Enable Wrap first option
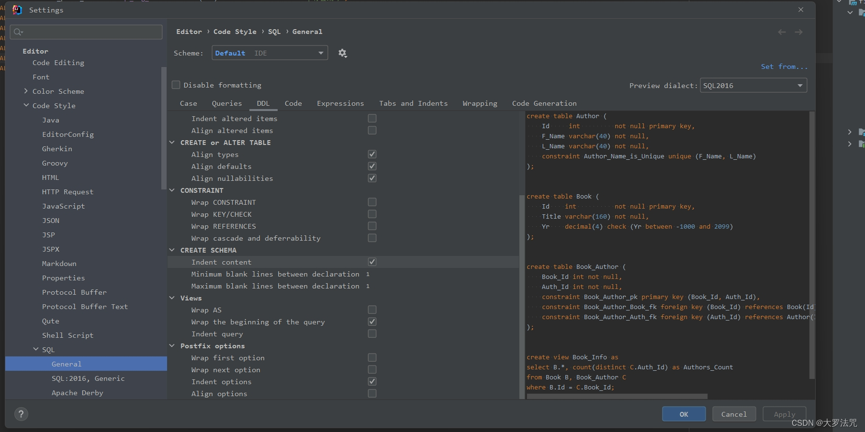The image size is (865, 432). click(x=372, y=357)
